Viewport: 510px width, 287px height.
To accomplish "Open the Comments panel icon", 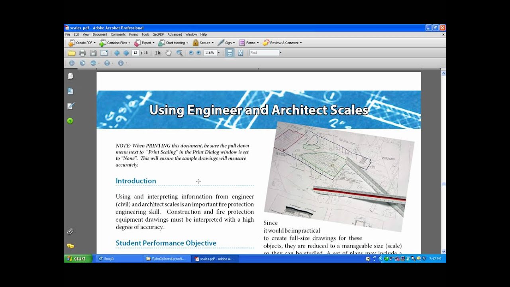I will pos(71,246).
